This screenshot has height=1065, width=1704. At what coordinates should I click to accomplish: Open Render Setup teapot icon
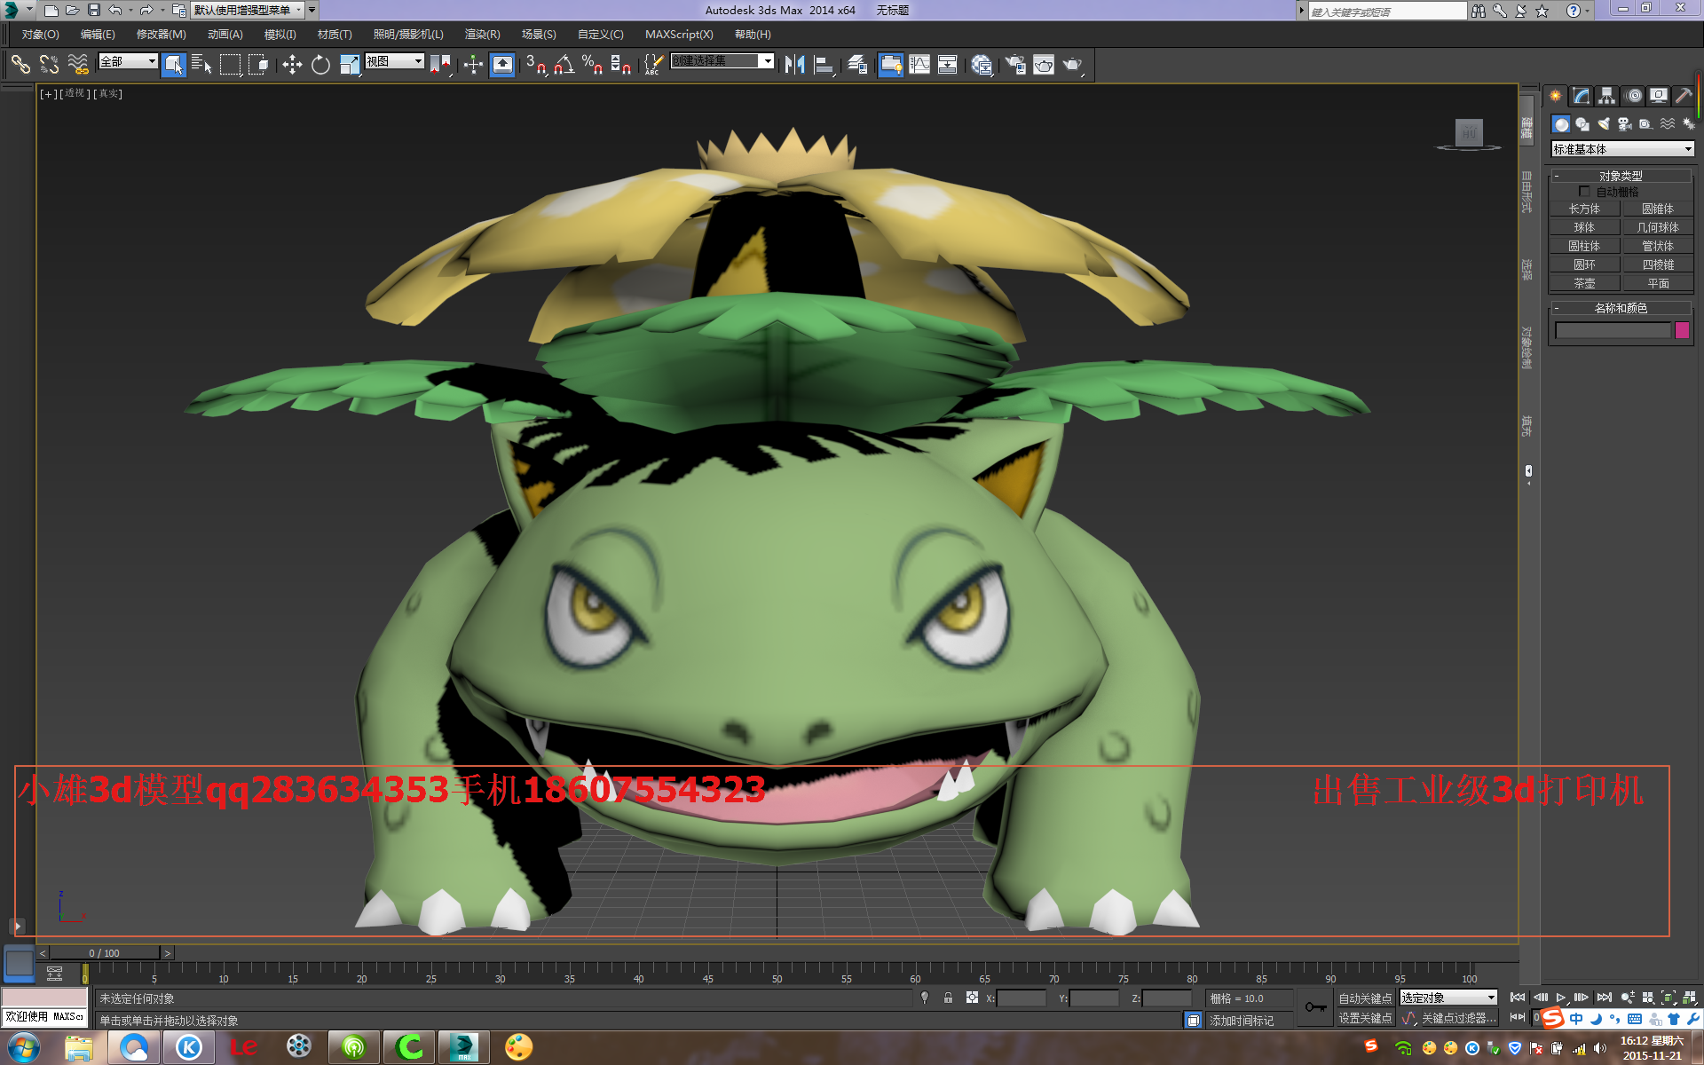coord(1015,64)
